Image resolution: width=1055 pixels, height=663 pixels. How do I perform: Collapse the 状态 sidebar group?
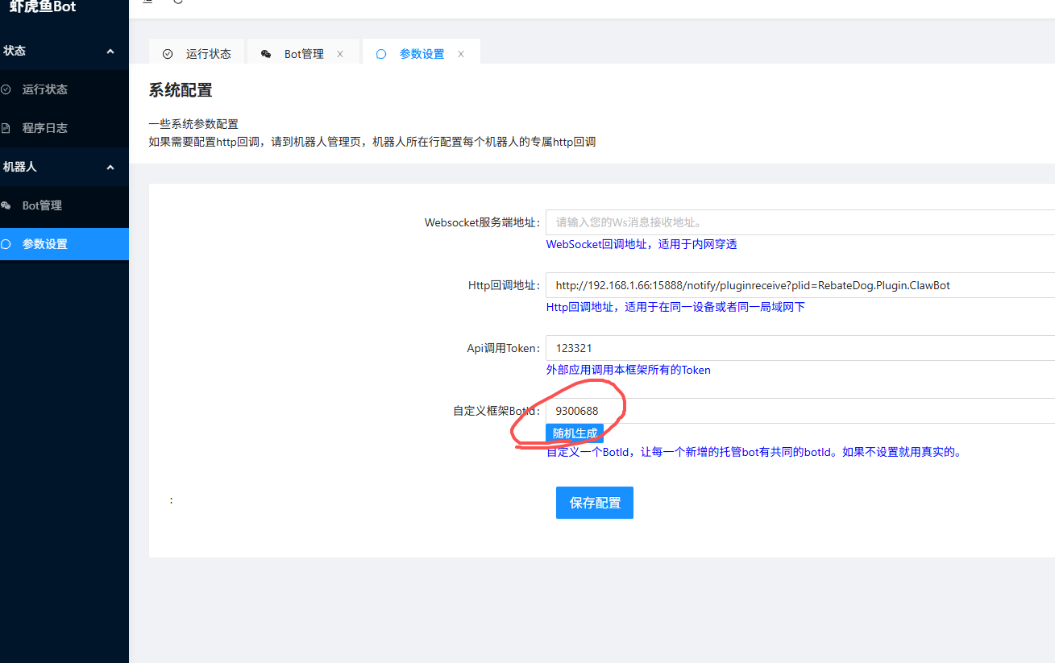coord(110,51)
